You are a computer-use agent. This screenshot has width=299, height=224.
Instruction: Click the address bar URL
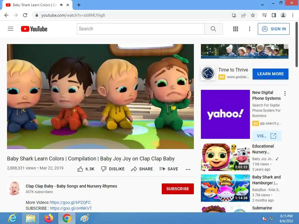coord(73,15)
